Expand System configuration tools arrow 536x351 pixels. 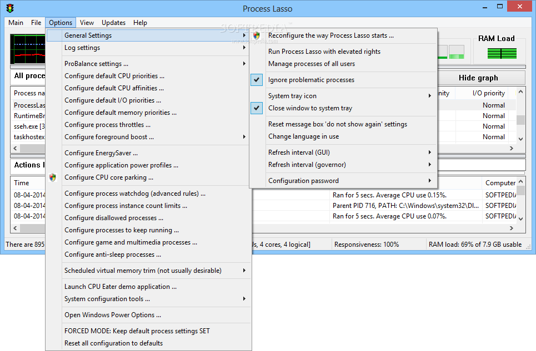click(244, 299)
